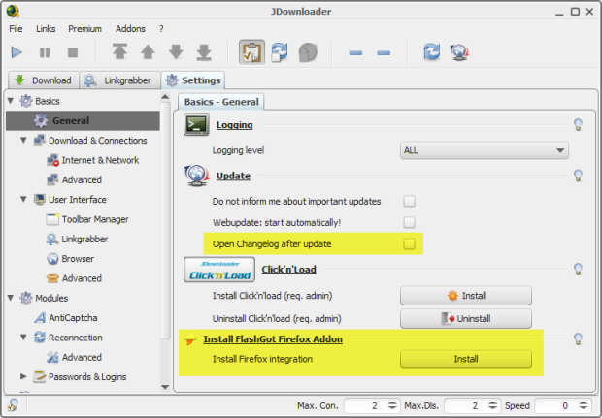The height and width of the screenshot is (418, 602).
Task: Click the Max. Con. number field
Action: [365, 405]
